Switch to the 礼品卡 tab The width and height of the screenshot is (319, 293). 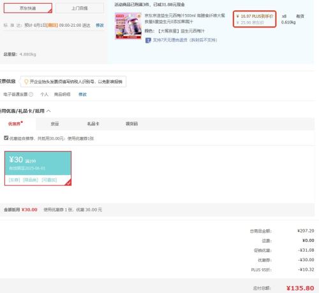coord(93,124)
